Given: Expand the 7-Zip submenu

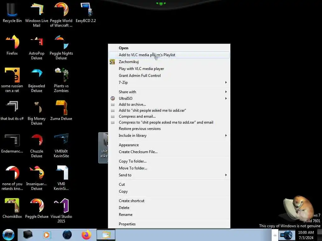Looking at the screenshot, I should point(169,83).
